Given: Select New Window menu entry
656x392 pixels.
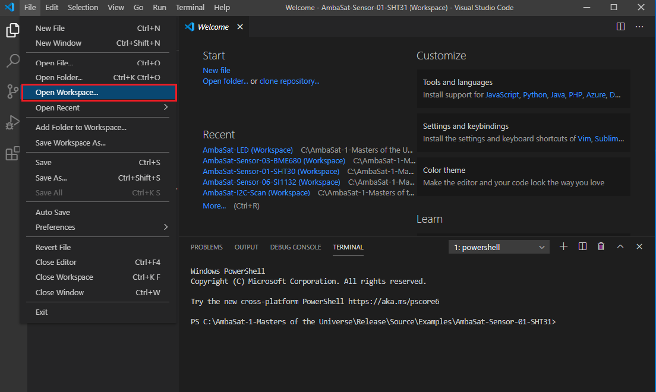Looking at the screenshot, I should [x=99, y=43].
